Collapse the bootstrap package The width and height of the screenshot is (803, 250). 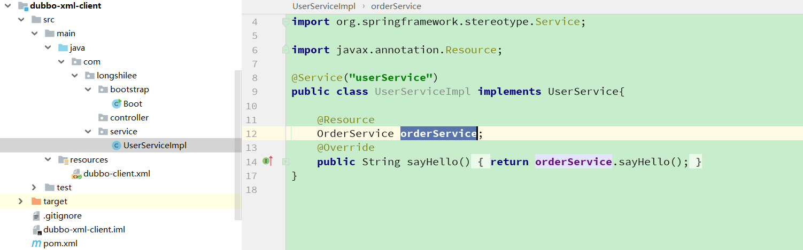(x=88, y=90)
